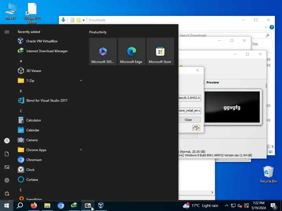Click the New folder icon in Downloads title bar

[78, 20]
